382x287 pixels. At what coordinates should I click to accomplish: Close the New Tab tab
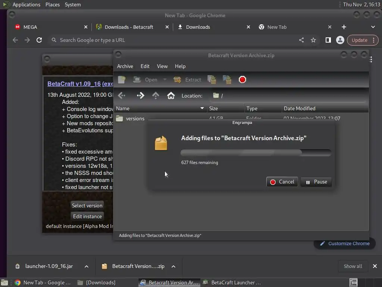[x=330, y=27]
